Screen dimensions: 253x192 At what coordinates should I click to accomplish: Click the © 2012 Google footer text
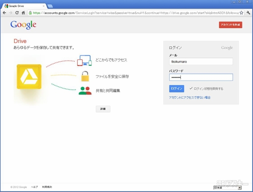pos(19,187)
